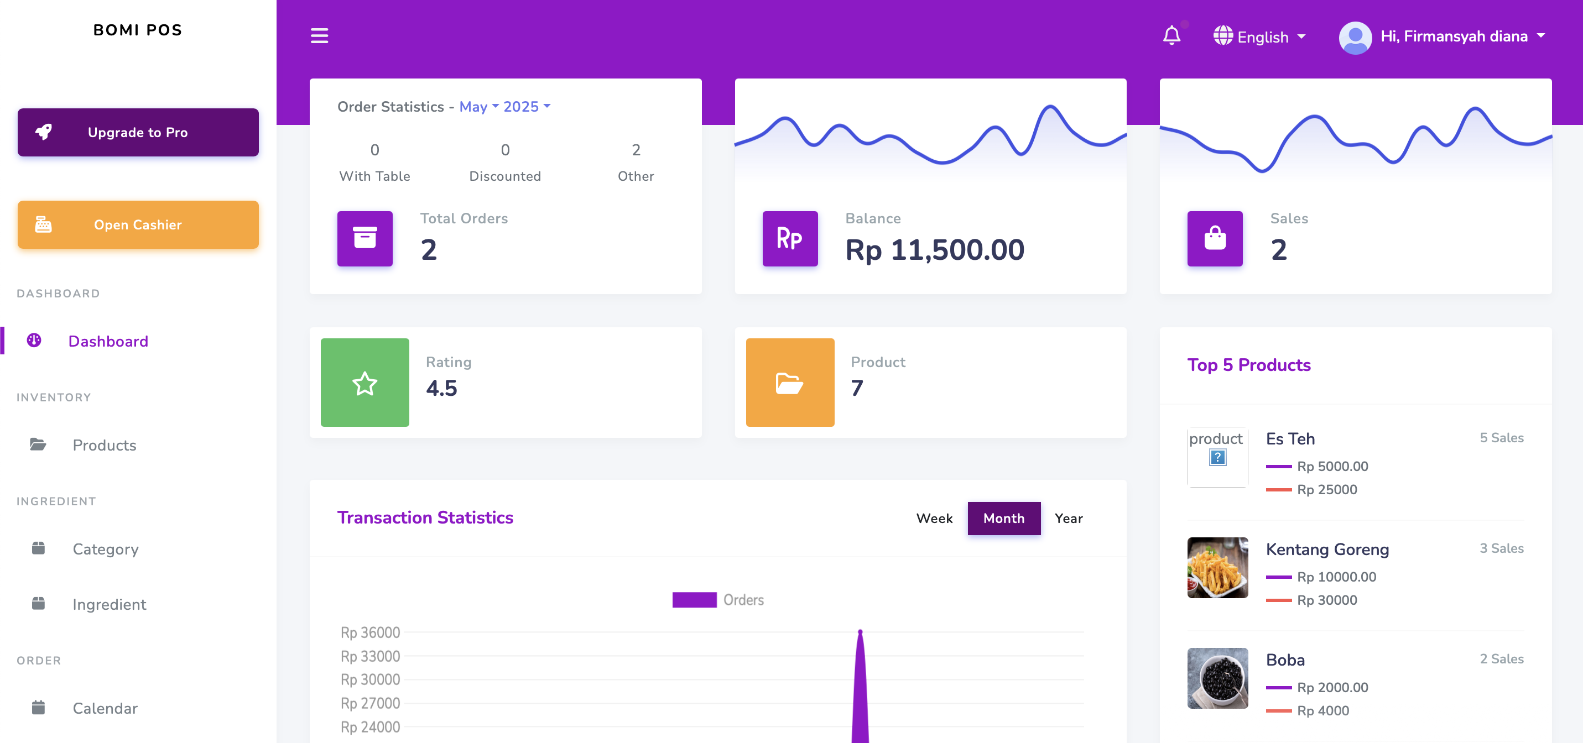The width and height of the screenshot is (1583, 743).
Task: Click the green Rating star icon
Action: pos(364,383)
